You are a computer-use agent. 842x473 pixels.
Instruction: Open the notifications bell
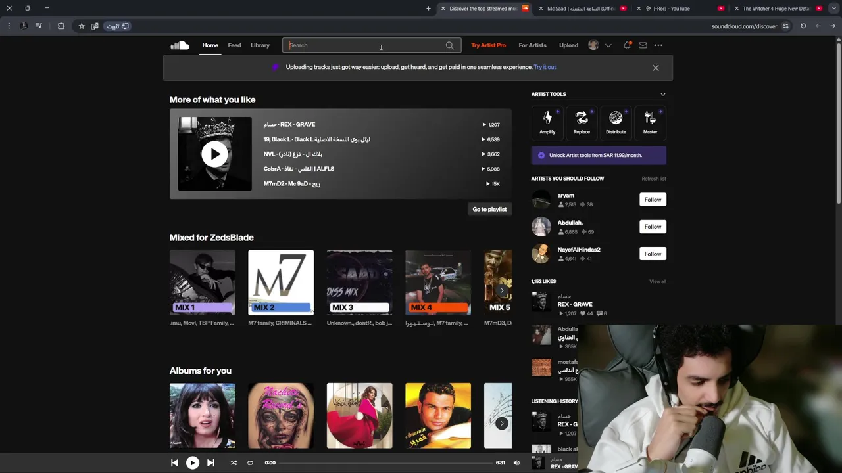627,45
